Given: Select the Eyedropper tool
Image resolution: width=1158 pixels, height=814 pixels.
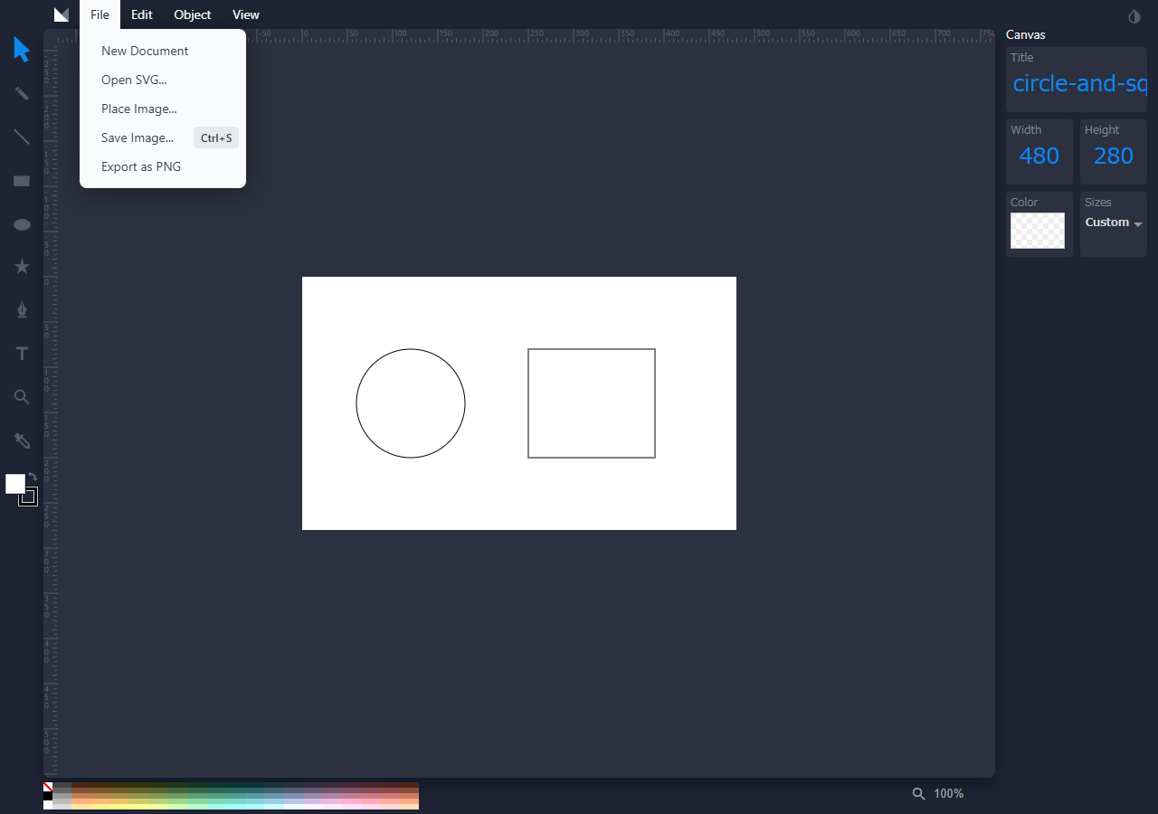Looking at the screenshot, I should click(22, 440).
